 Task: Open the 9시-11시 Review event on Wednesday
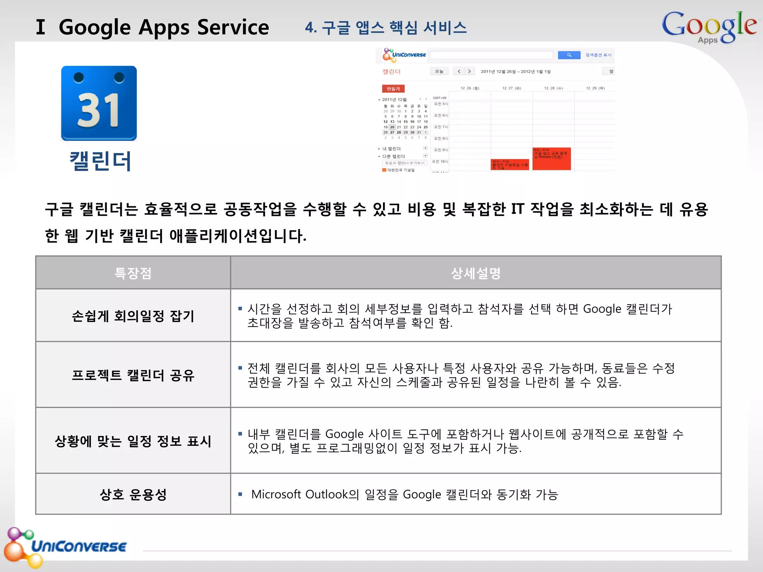point(551,159)
